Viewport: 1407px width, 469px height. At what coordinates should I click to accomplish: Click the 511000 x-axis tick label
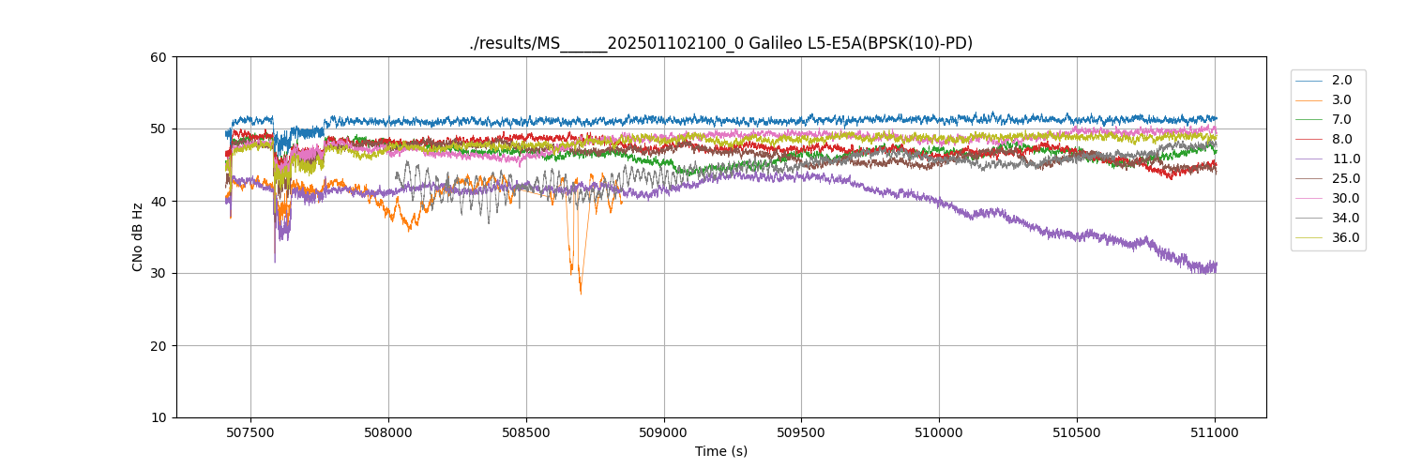point(1215,431)
